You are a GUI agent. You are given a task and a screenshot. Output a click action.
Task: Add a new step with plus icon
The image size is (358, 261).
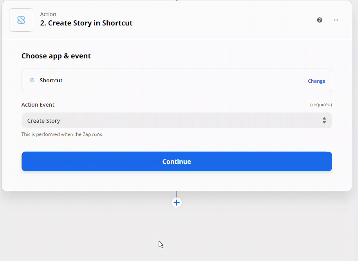click(177, 203)
